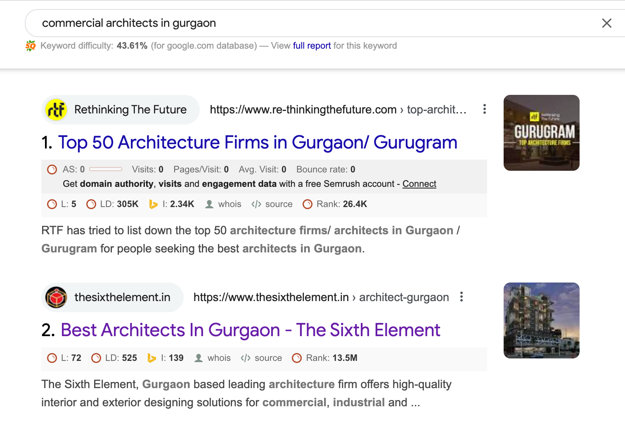Click the LD: 305K icon
625x424 pixels.
(91, 204)
